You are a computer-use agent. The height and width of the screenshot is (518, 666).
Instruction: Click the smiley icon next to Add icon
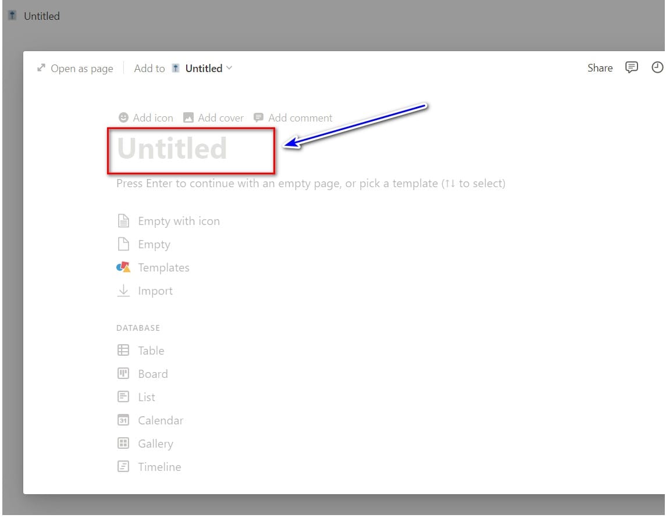point(123,117)
